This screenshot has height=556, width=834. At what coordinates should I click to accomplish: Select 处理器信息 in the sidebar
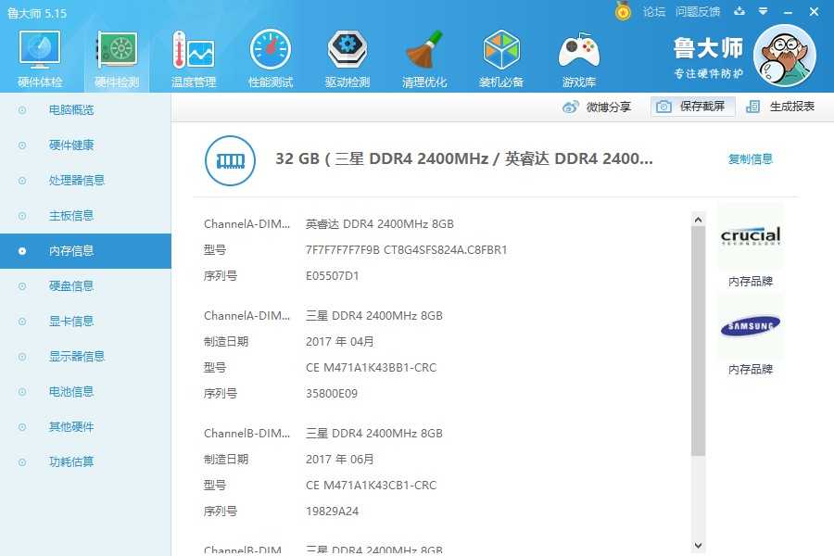85,181
